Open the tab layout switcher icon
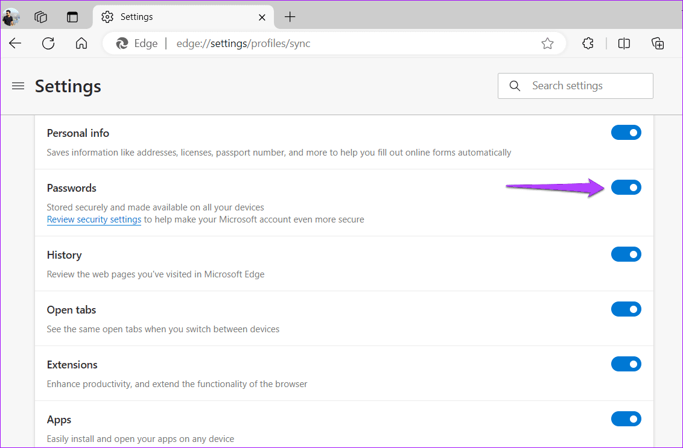Image resolution: width=683 pixels, height=448 pixels. tap(73, 17)
